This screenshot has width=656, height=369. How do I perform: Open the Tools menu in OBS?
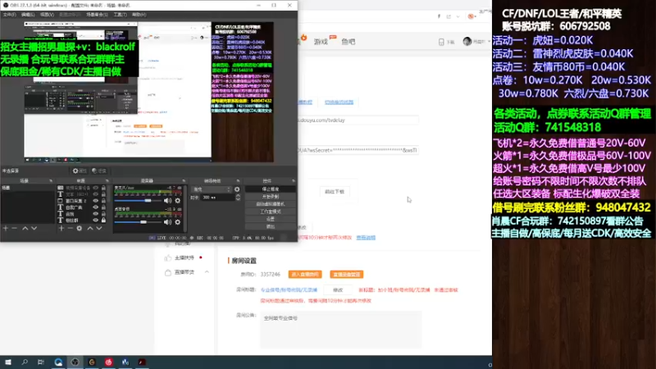click(120, 15)
